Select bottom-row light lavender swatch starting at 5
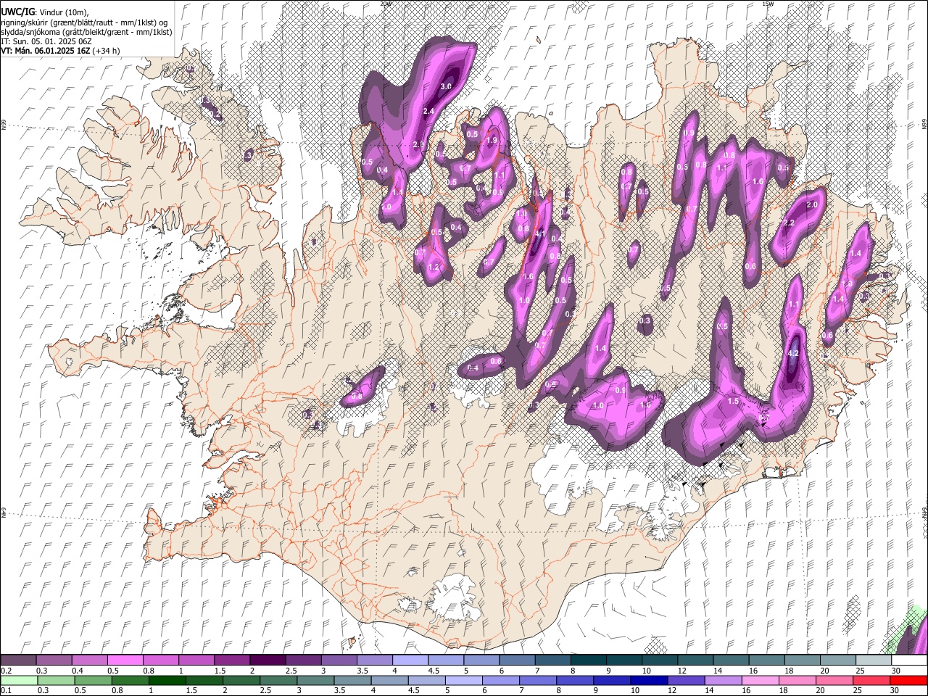The height and width of the screenshot is (696, 928). coord(464,680)
